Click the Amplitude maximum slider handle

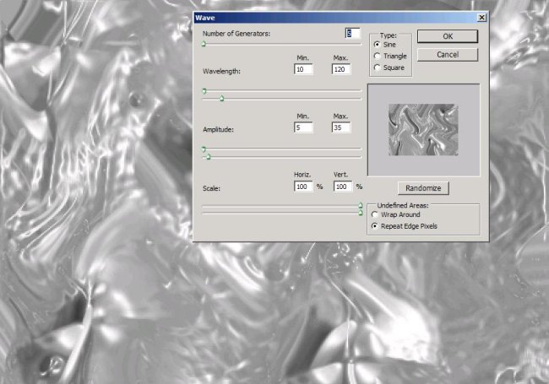point(209,157)
